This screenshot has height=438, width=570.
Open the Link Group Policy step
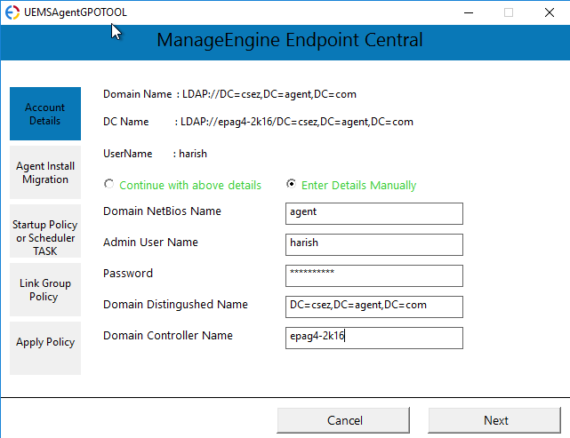pyautogui.click(x=45, y=290)
